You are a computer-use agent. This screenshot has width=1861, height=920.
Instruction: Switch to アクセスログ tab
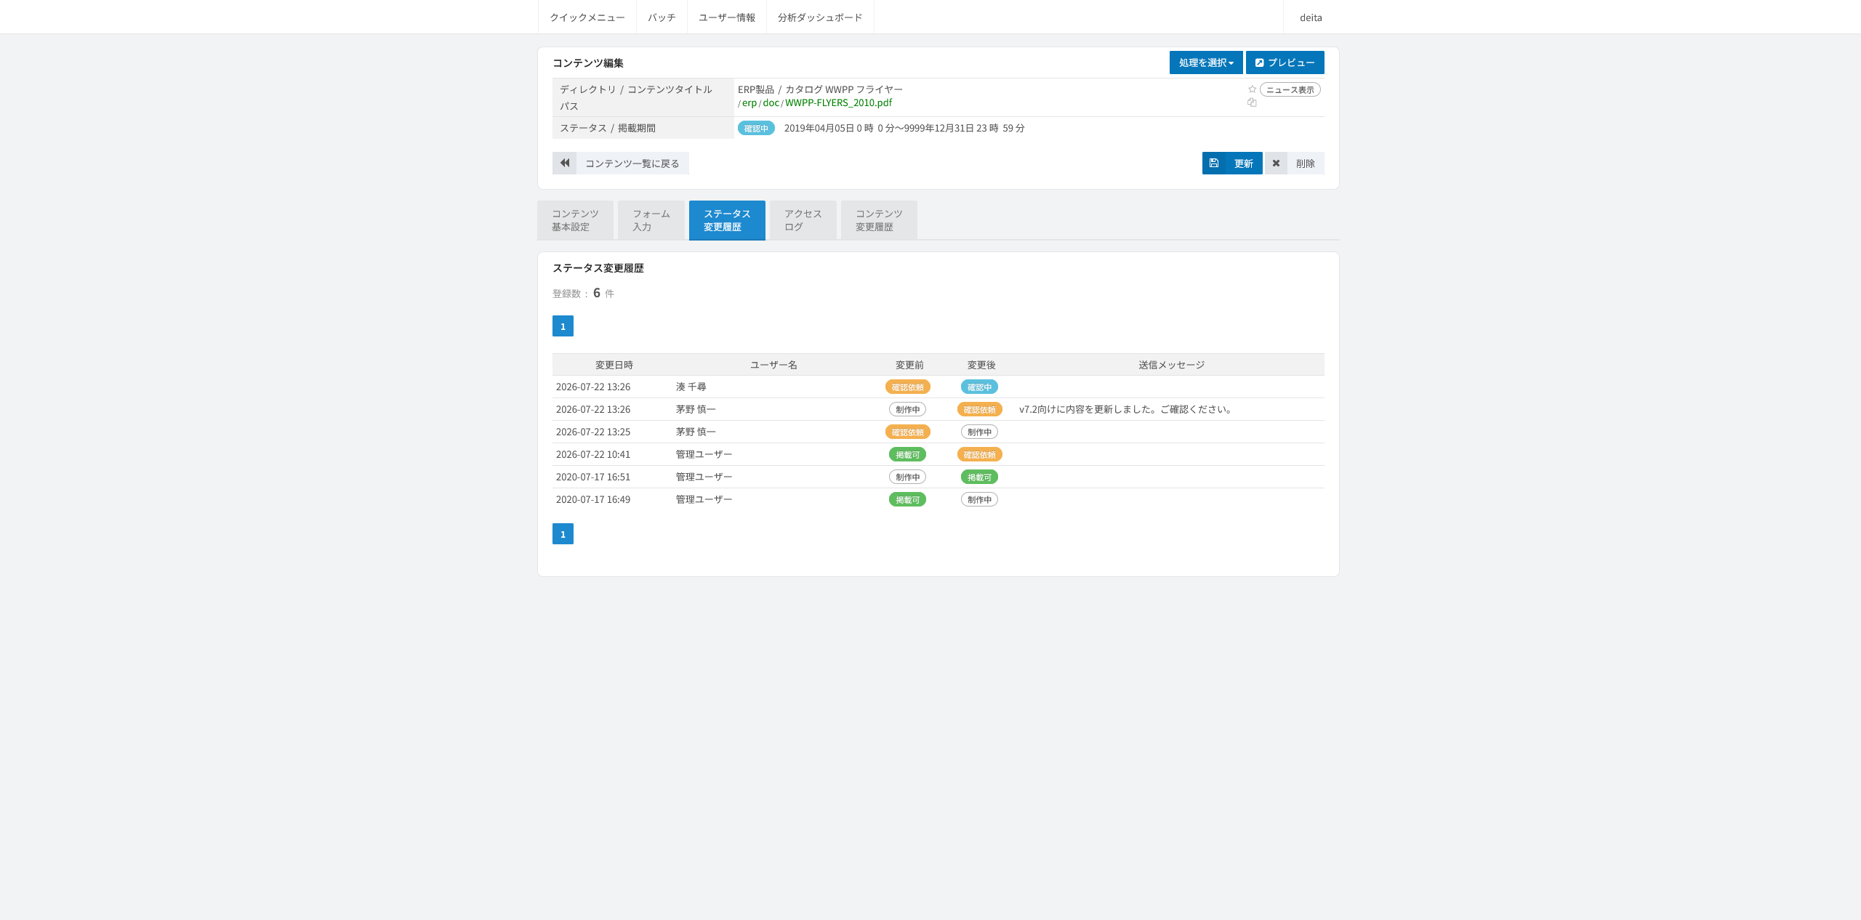coord(803,220)
